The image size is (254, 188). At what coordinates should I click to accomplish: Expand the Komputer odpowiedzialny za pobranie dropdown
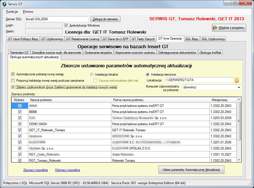(x=239, y=87)
